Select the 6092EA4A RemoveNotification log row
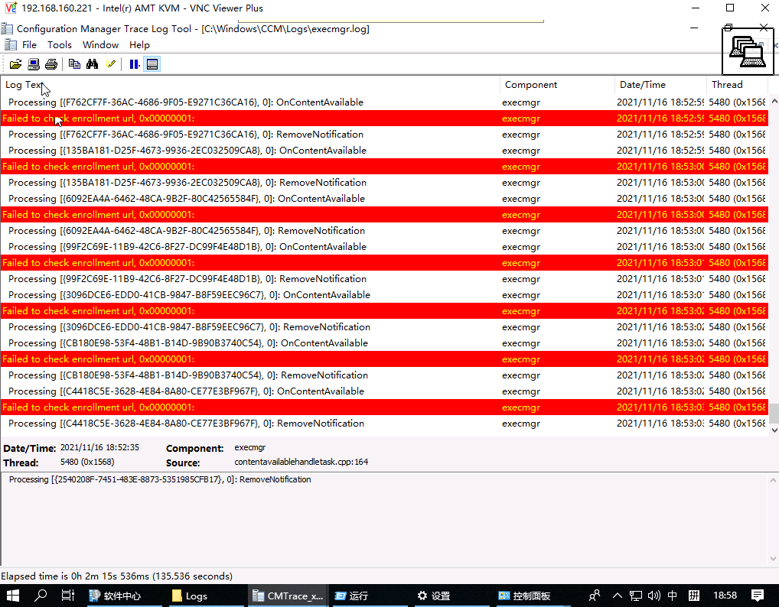Viewport: 779px width, 607px height. point(384,231)
